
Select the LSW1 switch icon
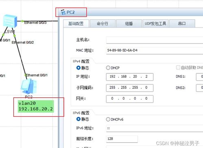point(10,21)
